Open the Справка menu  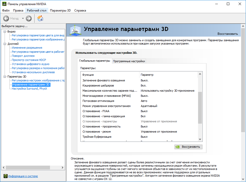pyautogui.click(x=80, y=10)
